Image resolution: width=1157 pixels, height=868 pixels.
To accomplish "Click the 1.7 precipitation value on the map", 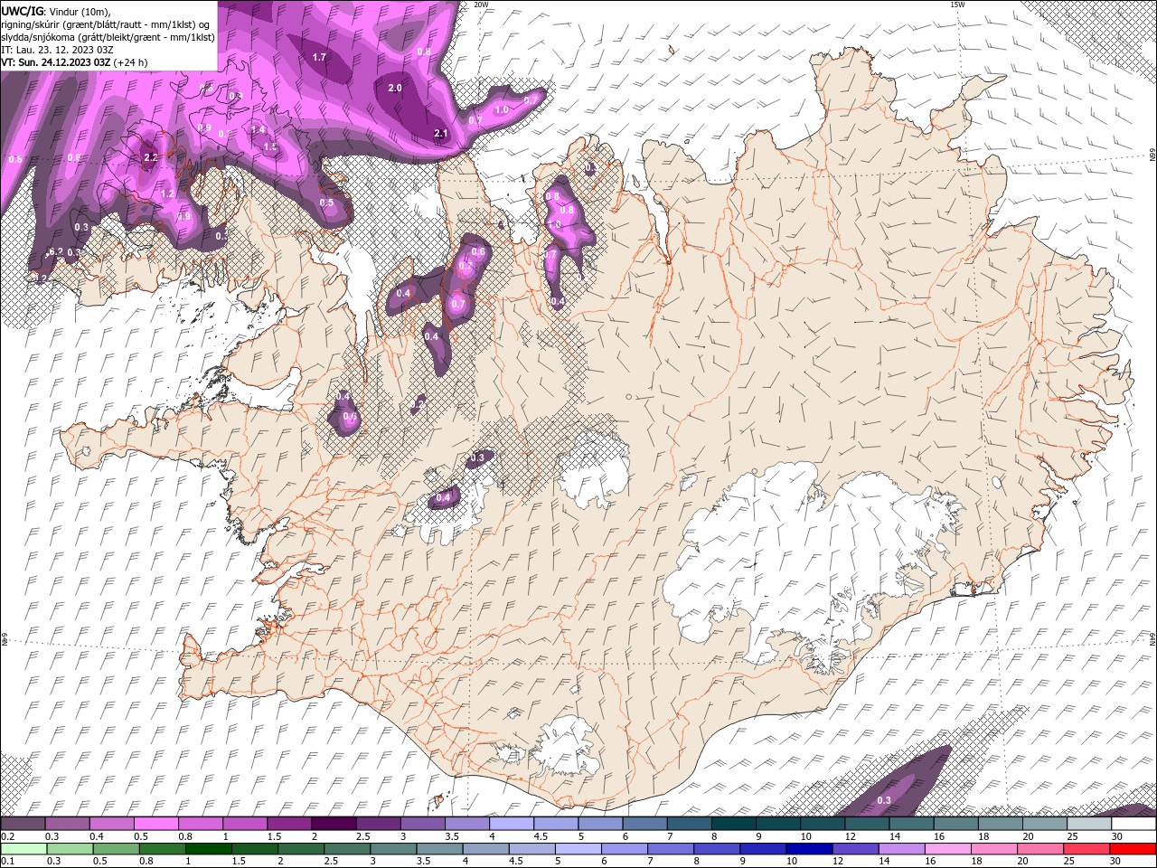I will coord(319,57).
